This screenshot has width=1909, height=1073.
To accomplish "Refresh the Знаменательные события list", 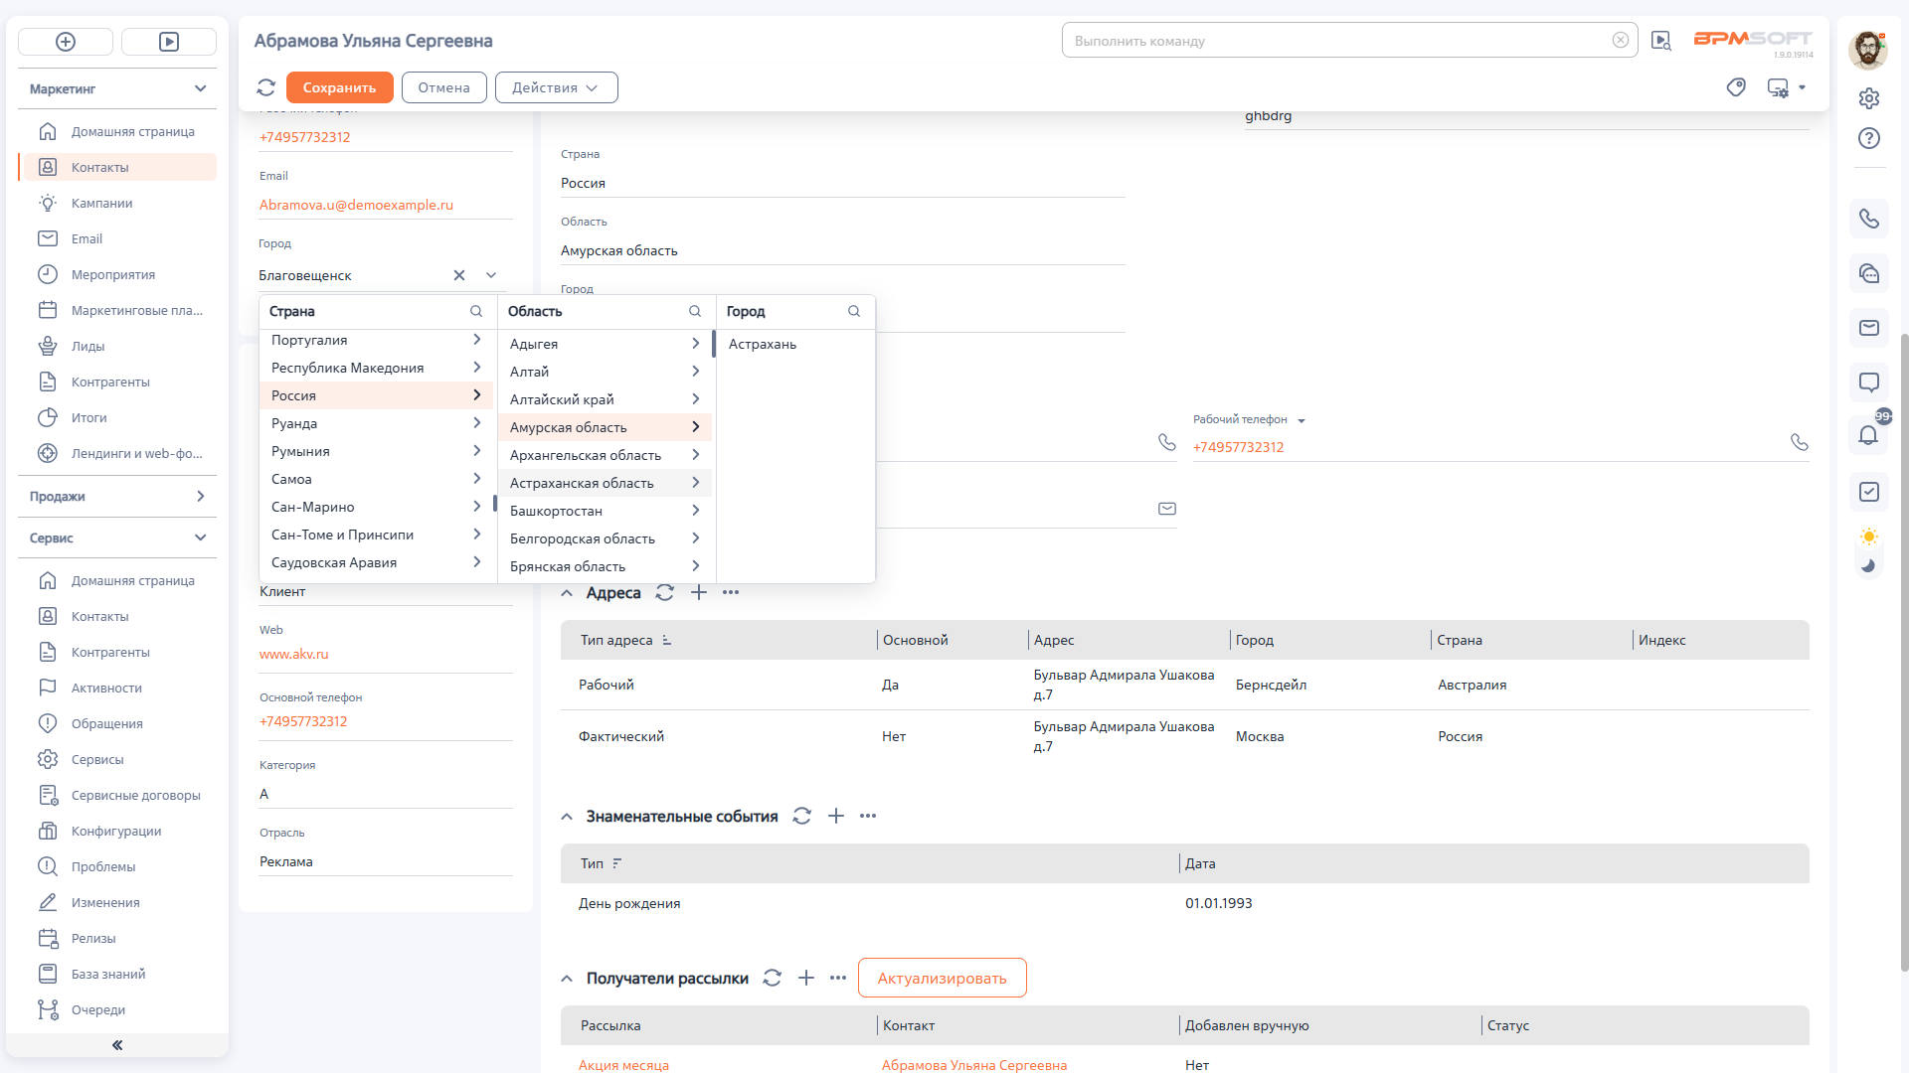I will coord(802,816).
